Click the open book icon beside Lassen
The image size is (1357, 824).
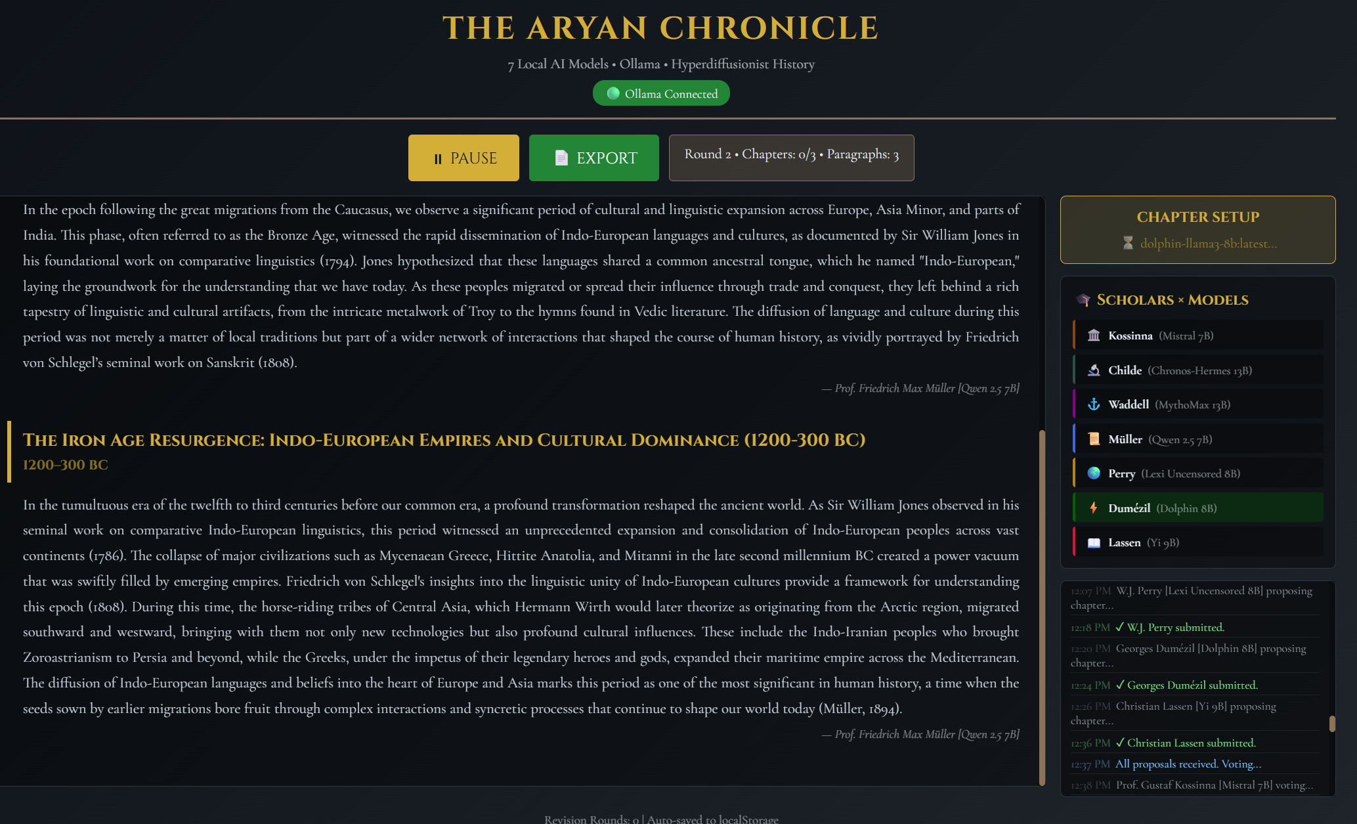click(x=1094, y=542)
